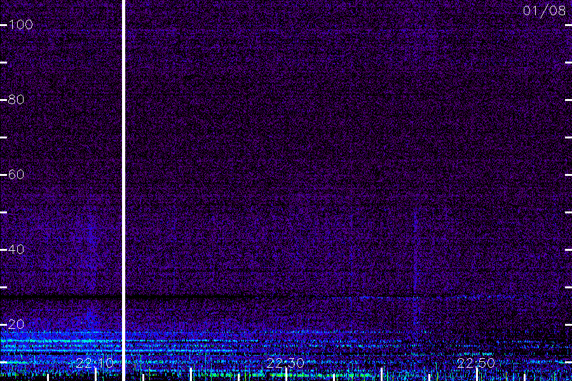
Task: Click the 80 frequency axis label
Action: 16,100
